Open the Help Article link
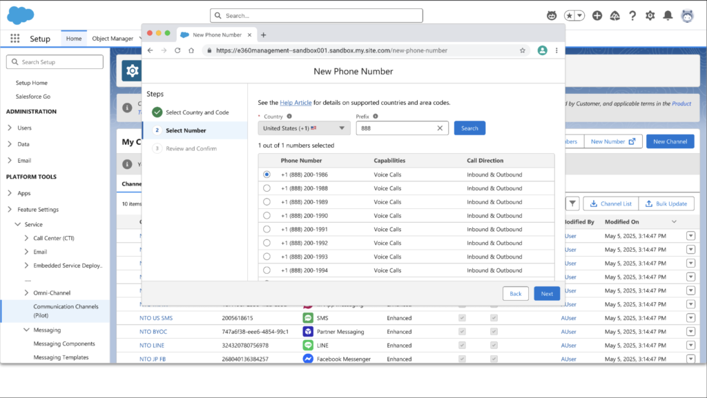707x398 pixels. [x=296, y=103]
